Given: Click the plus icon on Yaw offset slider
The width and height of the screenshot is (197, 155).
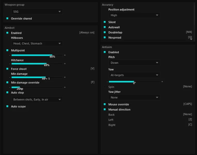Looking at the screenshot, I should (x=162, y=82).
